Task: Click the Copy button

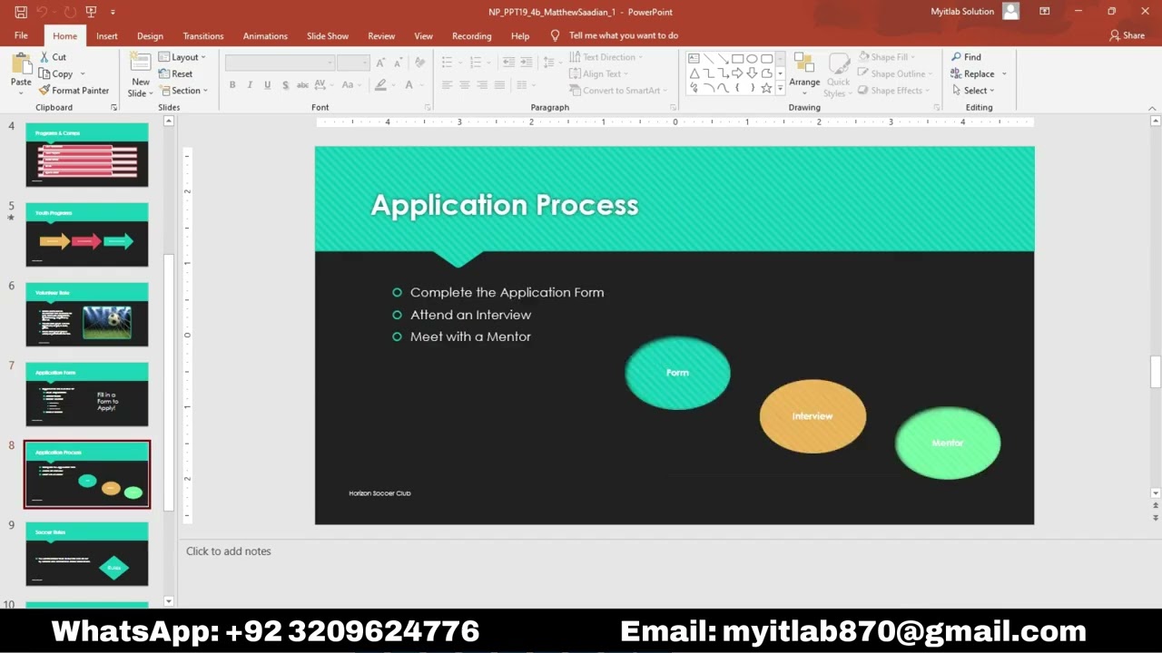Action: coord(56,73)
